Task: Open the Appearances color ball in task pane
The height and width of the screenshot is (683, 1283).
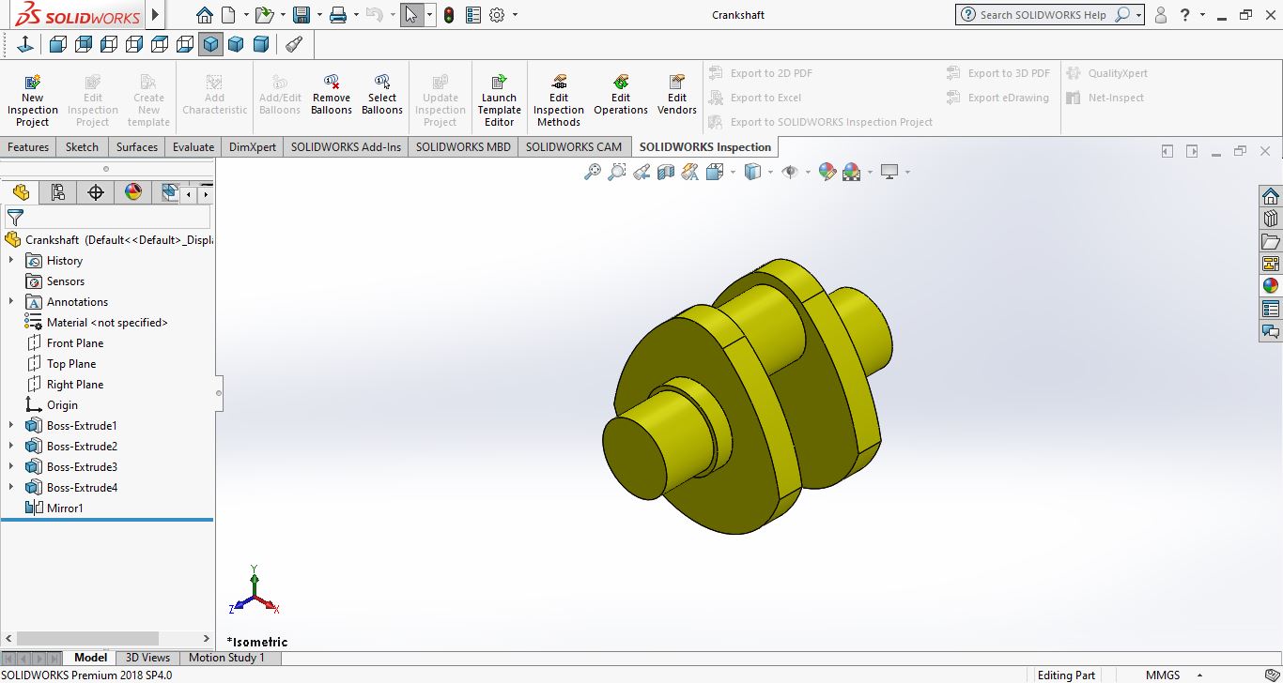Action: point(1270,286)
